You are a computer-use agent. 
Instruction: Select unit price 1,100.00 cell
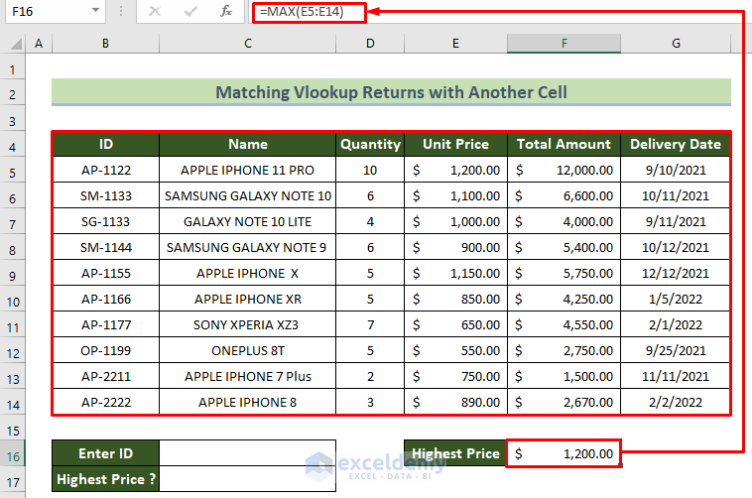(x=455, y=195)
